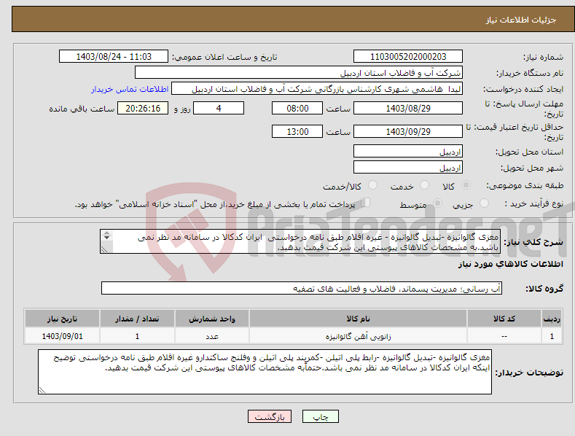Viewport: 575px width, 436px height.
Task: Click the تعداد / مقدار column header
Action: tap(137, 319)
